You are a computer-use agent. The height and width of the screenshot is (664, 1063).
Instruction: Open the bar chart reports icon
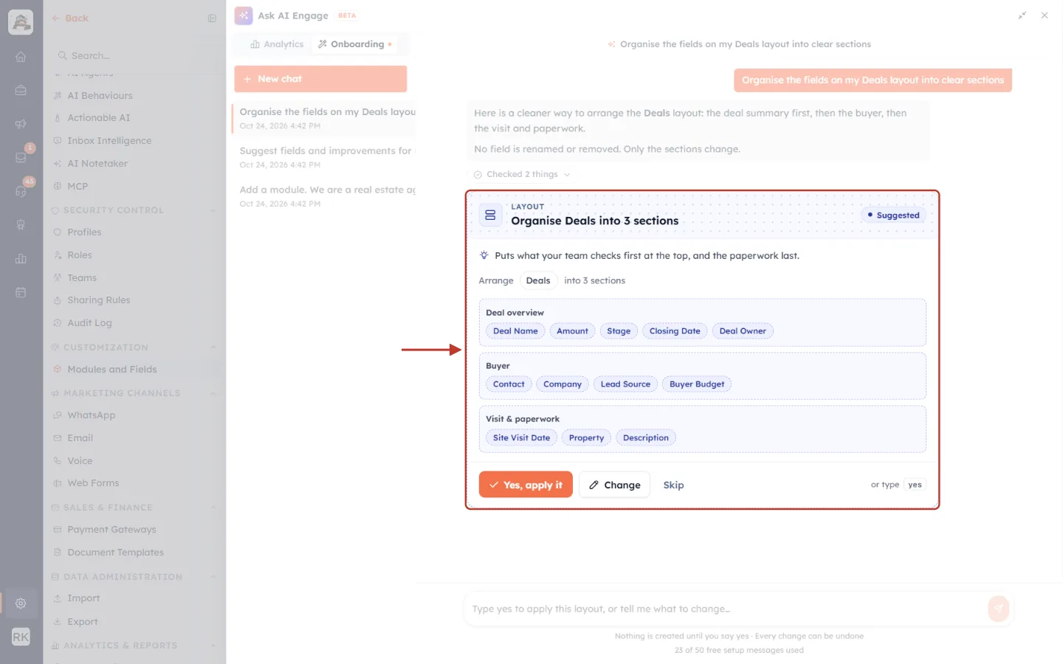click(21, 259)
